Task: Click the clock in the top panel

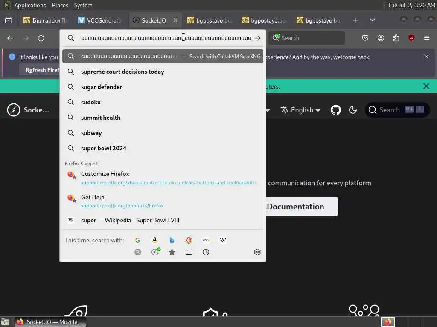Action: (411, 5)
